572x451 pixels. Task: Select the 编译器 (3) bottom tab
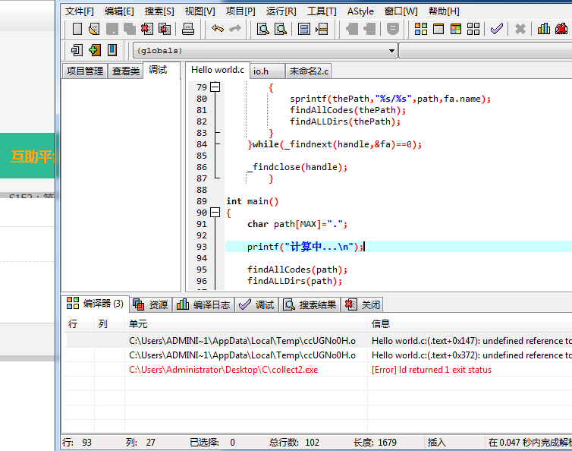[96, 304]
